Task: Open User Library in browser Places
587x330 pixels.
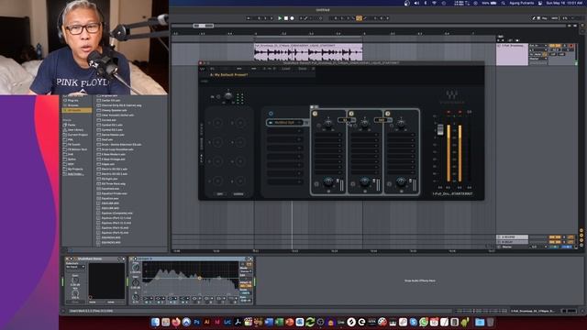Action: [75, 129]
